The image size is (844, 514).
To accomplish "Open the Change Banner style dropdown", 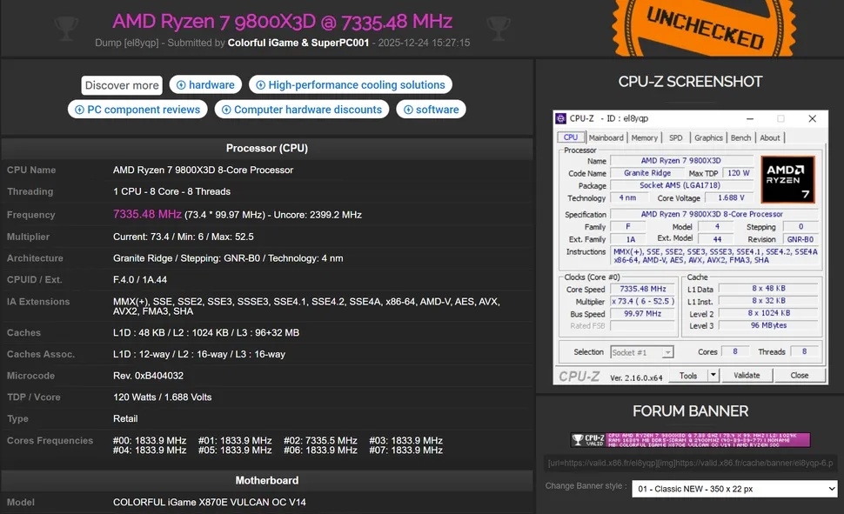I will 734,488.
